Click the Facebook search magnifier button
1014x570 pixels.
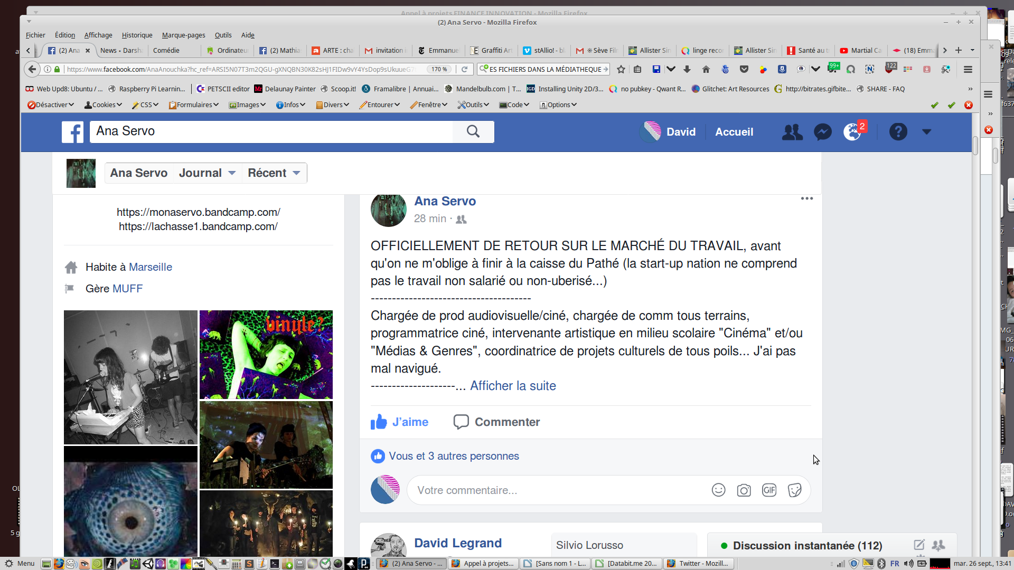pyautogui.click(x=473, y=132)
